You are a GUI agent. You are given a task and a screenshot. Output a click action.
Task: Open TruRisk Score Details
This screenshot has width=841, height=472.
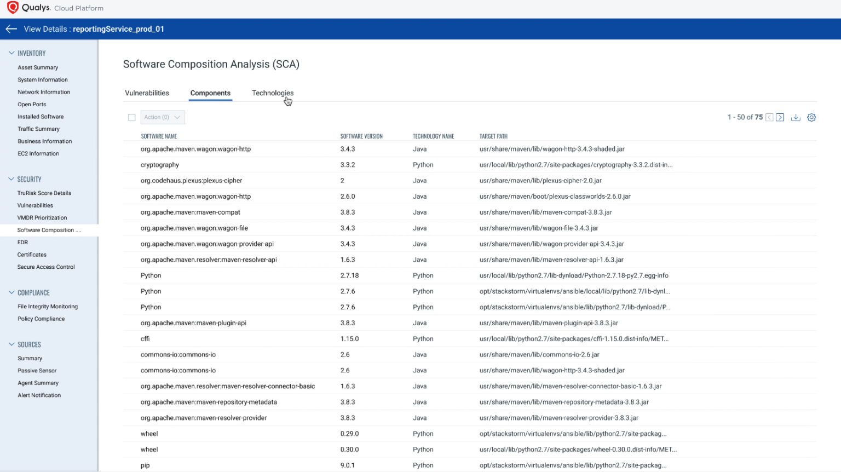point(44,193)
